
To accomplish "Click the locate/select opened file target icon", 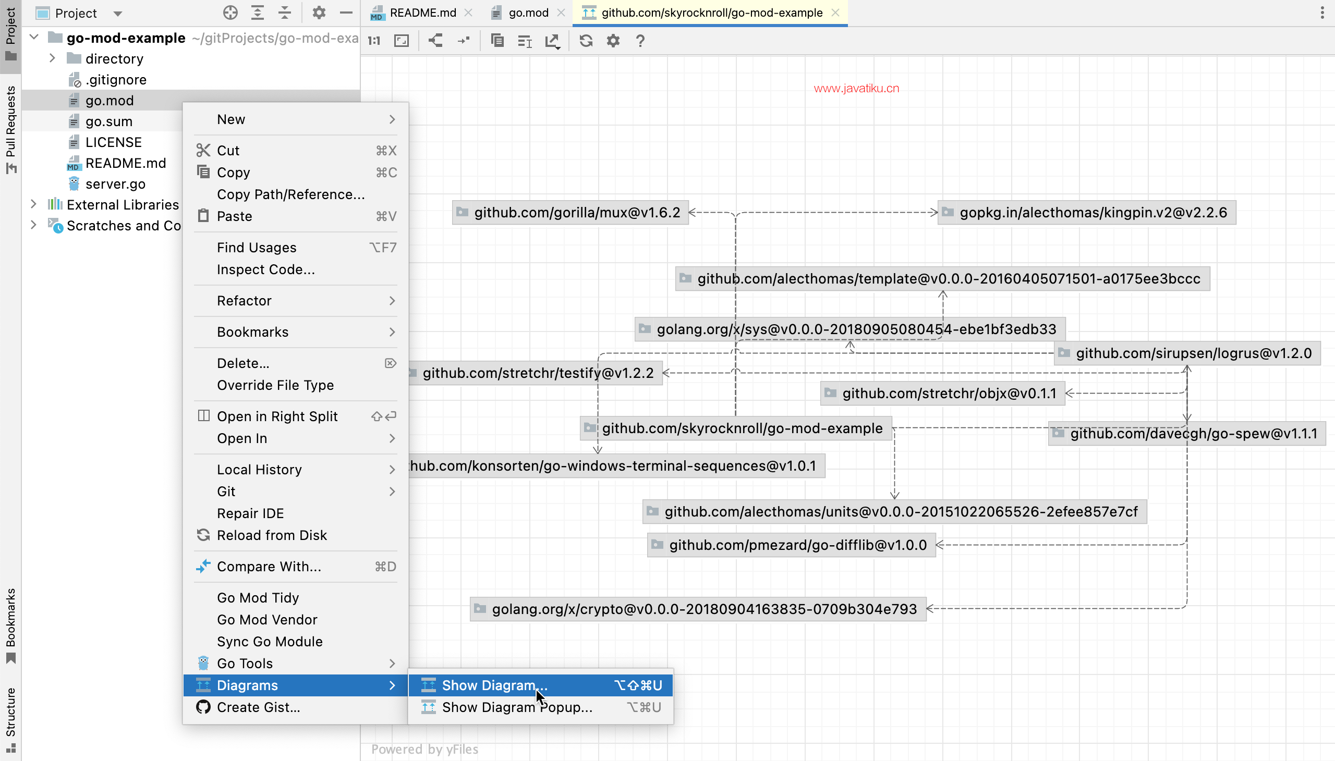I will tap(230, 13).
